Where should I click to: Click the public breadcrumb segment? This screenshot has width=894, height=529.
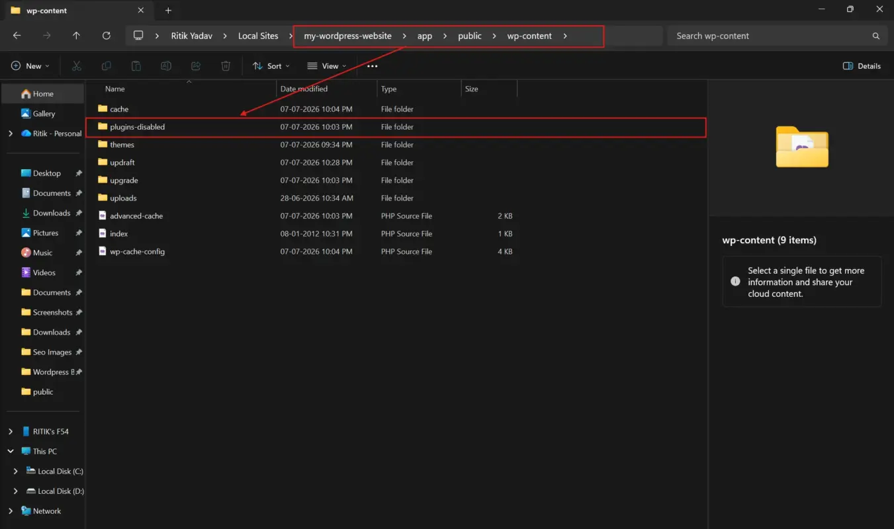coord(470,36)
